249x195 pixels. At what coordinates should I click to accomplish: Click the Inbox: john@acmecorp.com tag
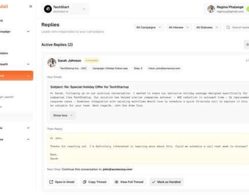(x=164, y=68)
